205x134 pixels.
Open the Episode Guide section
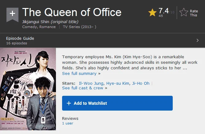pyautogui.click(x=20, y=39)
